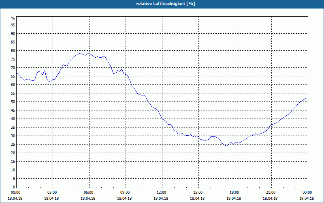Screen dimensions: 324x203
Task: Pick the y-axis tick label 75
Action: click(13, 59)
